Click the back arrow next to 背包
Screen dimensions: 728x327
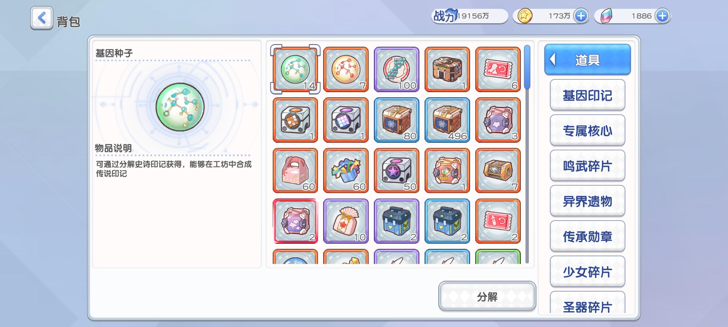42,18
